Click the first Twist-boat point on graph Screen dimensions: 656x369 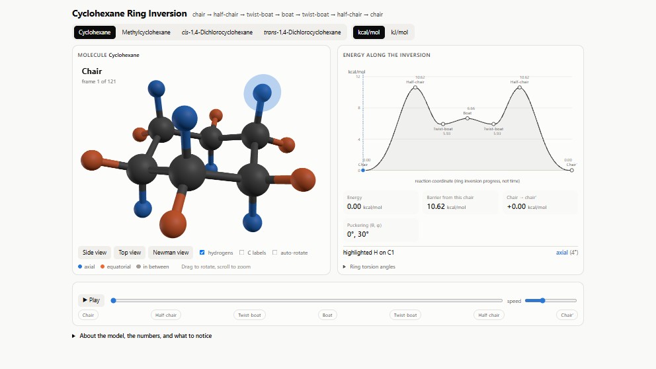tap(443, 124)
